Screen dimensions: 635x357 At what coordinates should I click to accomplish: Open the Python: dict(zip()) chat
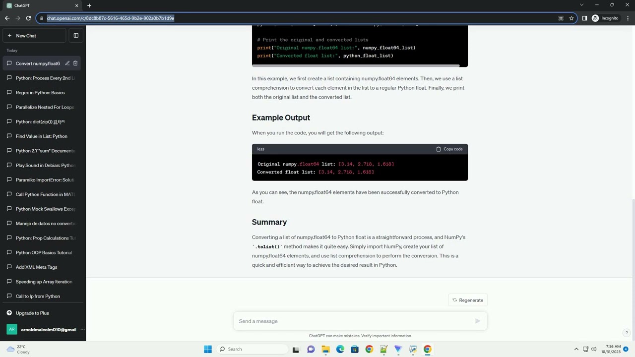coord(43,121)
